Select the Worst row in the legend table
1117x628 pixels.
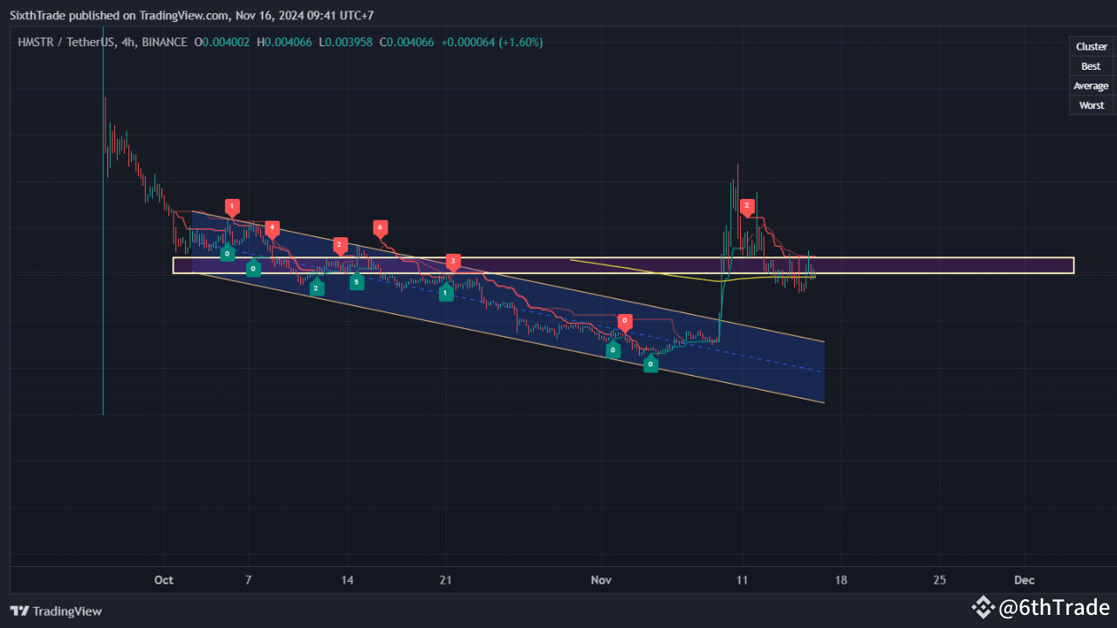(1091, 105)
